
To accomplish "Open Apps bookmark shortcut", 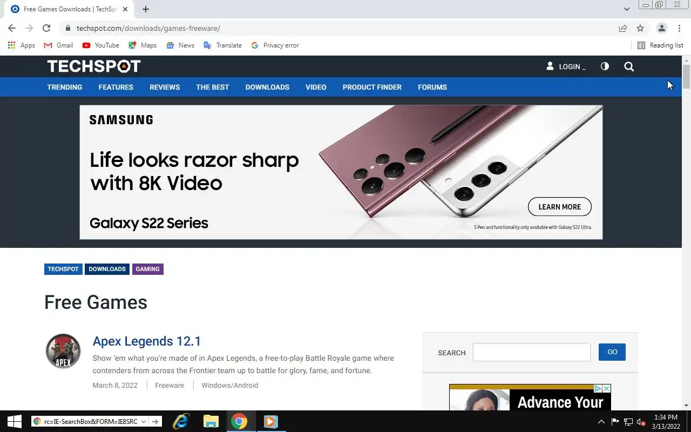I will tap(22, 45).
